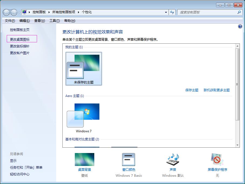Click the search magnifier icon

click(x=239, y=12)
